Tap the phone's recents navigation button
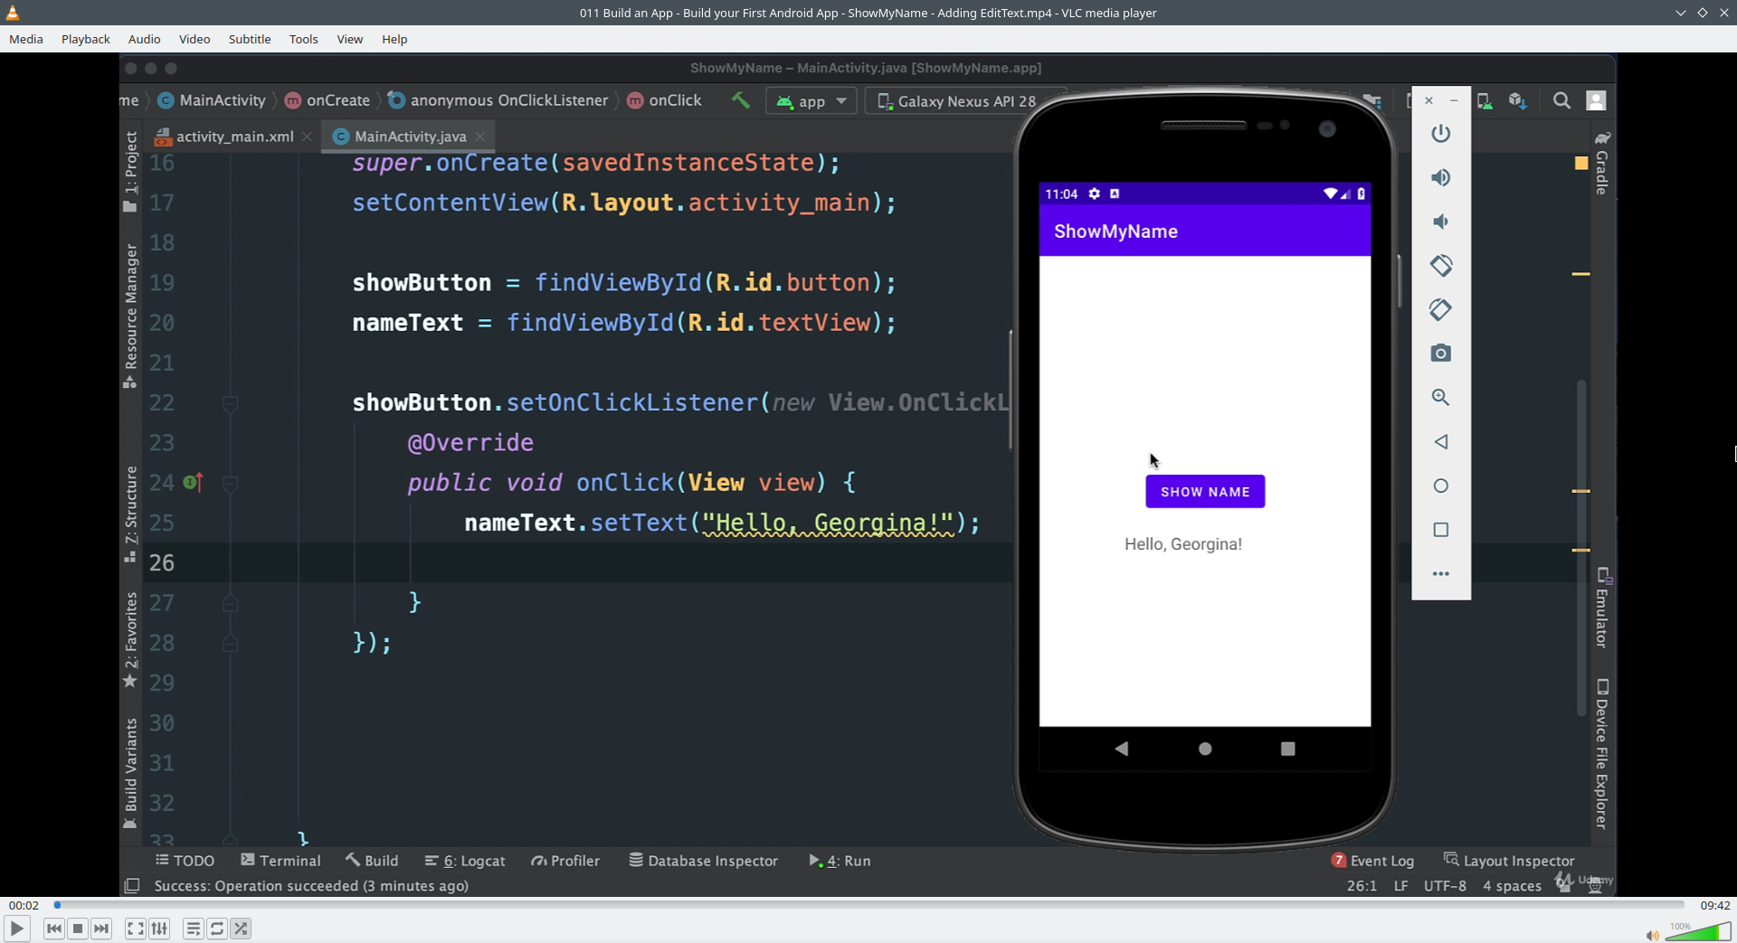Screen dimensions: 1737x943 1287,749
